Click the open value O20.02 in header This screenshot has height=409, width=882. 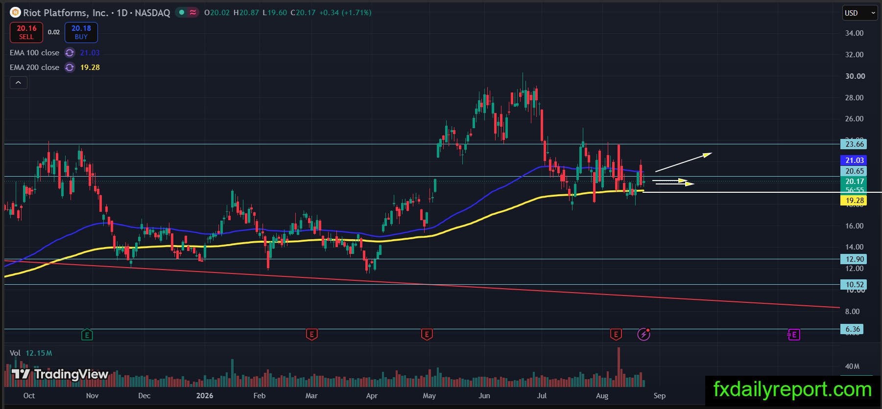(217, 13)
